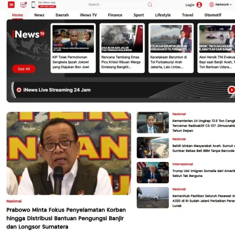Click Nasional label above Bahlil story
235x235 pixels.
click(x=179, y=139)
